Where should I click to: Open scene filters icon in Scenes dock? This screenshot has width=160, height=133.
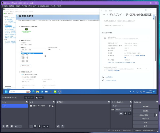pos(12,126)
